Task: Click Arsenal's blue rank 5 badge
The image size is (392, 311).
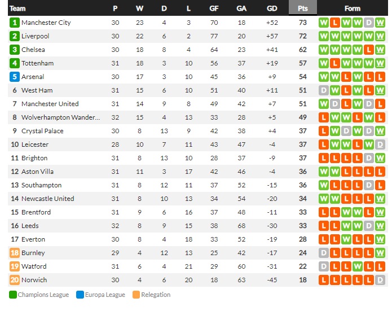Action: pyautogui.click(x=15, y=77)
